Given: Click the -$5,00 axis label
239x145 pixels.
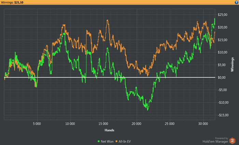Looking at the screenshot, I should click(222, 90).
